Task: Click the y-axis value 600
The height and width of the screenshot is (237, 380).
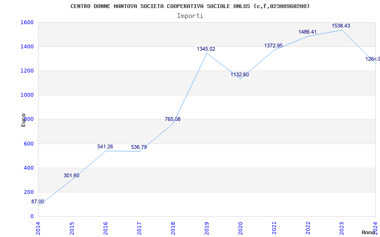Action: click(28, 144)
